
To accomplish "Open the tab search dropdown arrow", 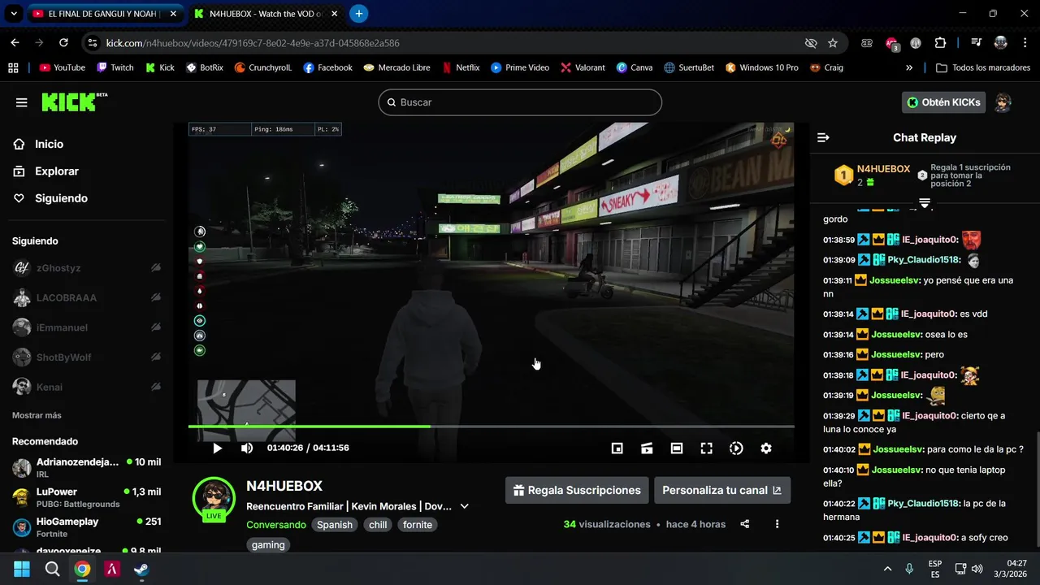I will (14, 14).
